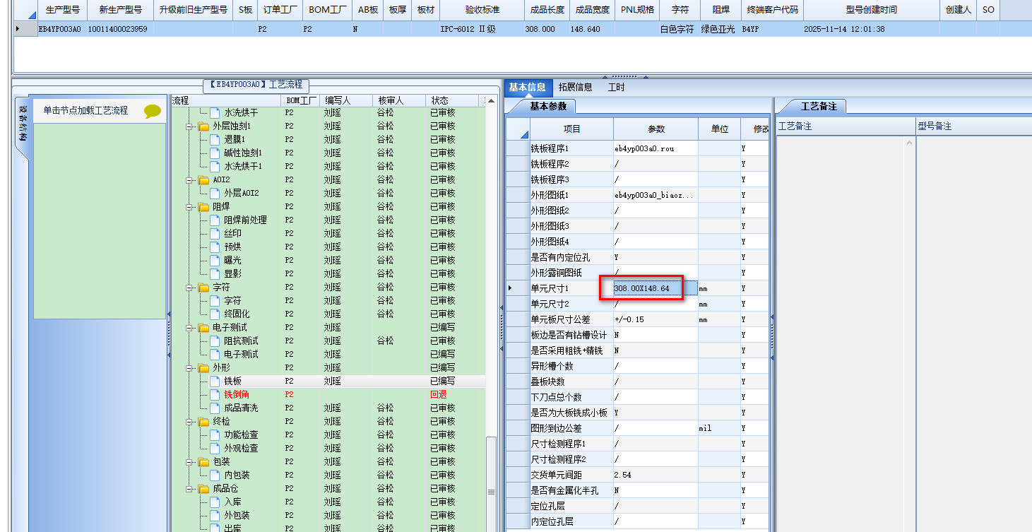The width and height of the screenshot is (1032, 532).
Task: Click the folder icon of AOI2 node
Action: tap(203, 180)
